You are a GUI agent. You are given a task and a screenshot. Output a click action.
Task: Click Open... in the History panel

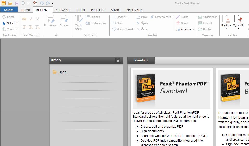pyautogui.click(x=63, y=72)
